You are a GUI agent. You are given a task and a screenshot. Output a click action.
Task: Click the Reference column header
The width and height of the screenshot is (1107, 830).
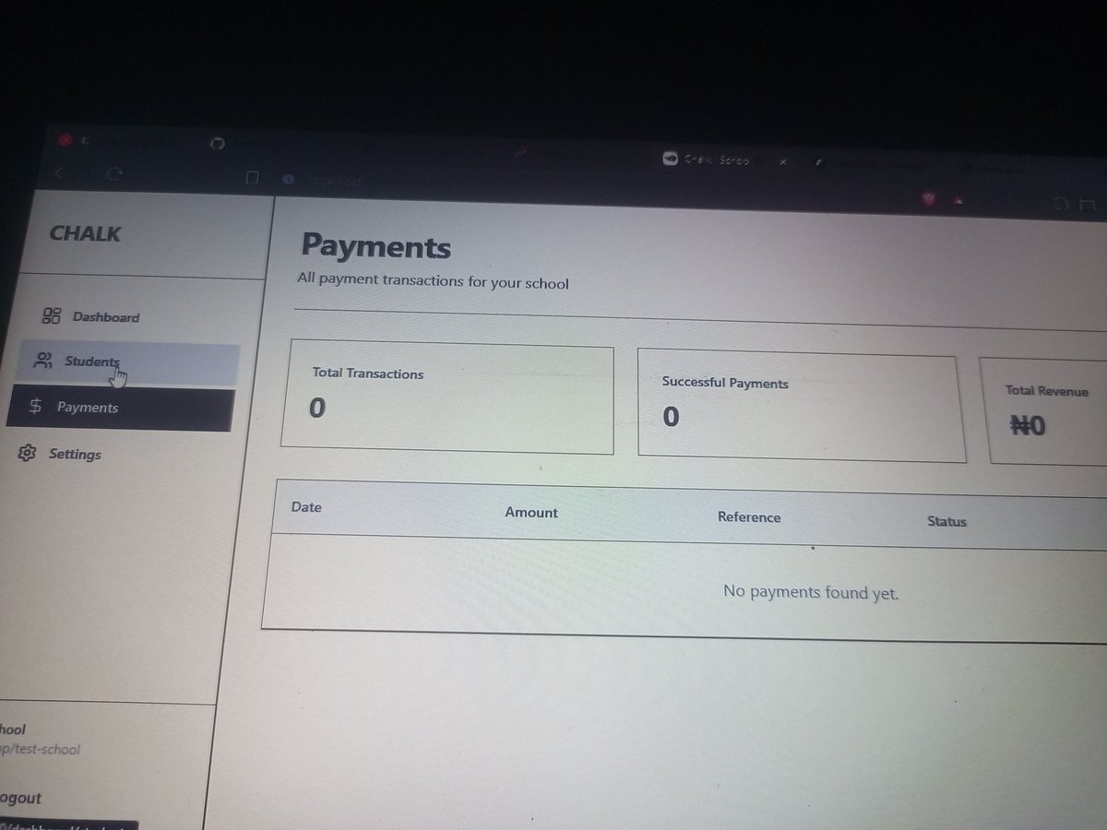coord(749,517)
